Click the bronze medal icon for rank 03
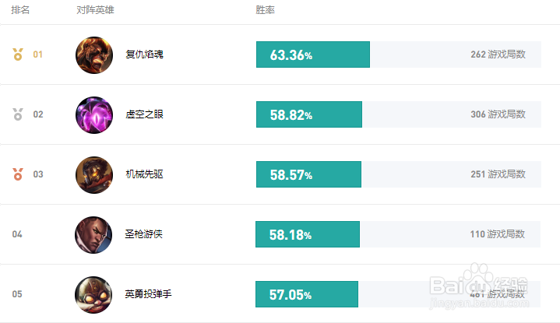The height and width of the screenshot is (323, 560). click(18, 174)
